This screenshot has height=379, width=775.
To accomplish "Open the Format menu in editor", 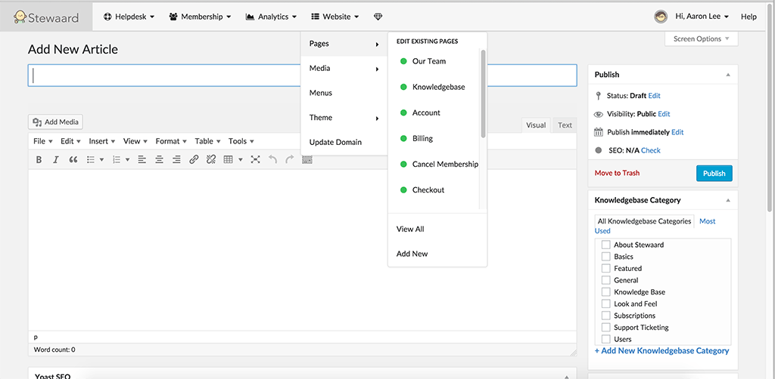I will pyautogui.click(x=171, y=141).
